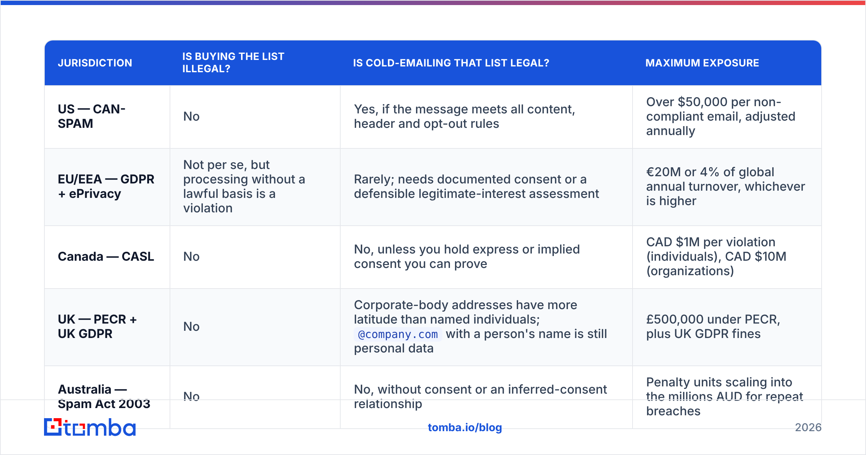
Task: Select the US — CAN-SPAM row label
Action: pos(92,116)
